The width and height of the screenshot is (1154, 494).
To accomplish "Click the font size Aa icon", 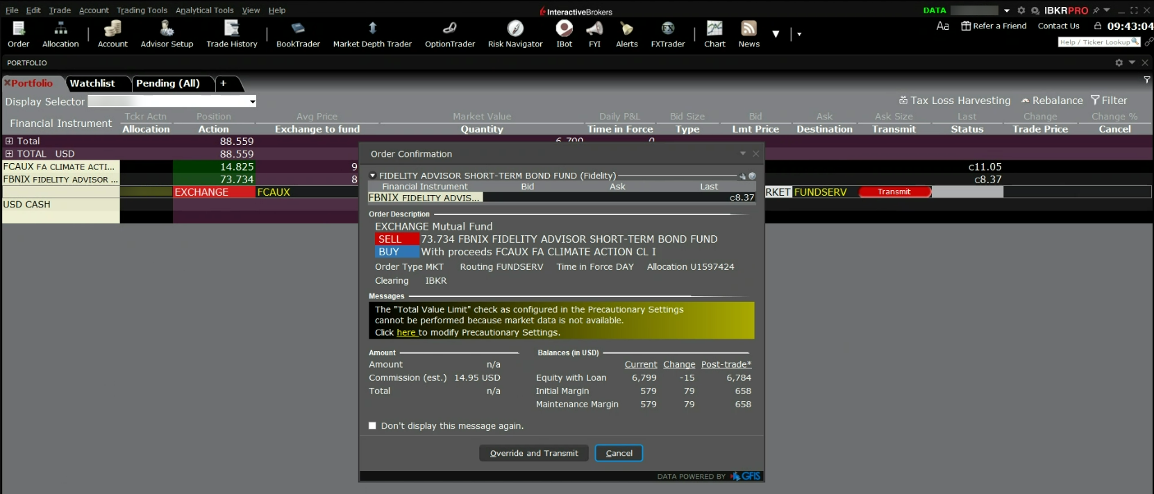I will 942,26.
